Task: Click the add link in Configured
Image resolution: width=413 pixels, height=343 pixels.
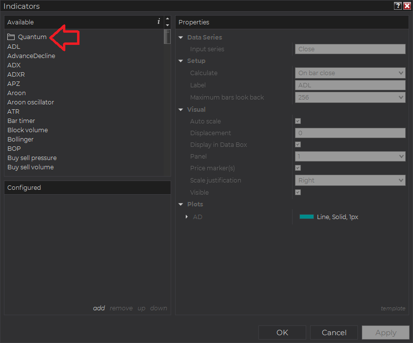Action: (99, 308)
